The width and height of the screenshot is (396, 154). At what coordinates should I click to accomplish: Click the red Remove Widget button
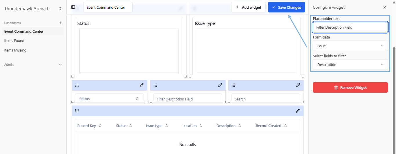pyautogui.click(x=350, y=87)
